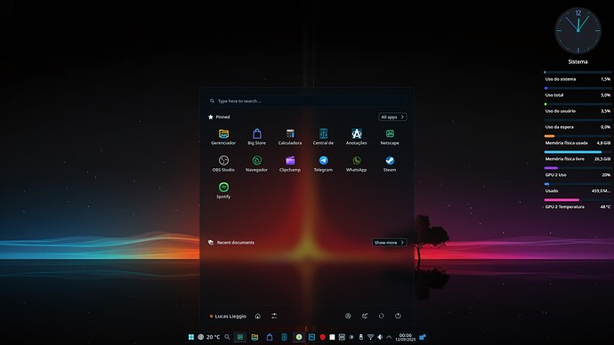Screen dimensions: 614x345
Task: Open the Central de pinned app
Action: tap(323, 137)
